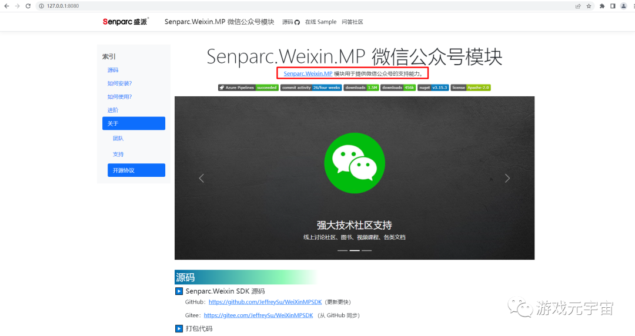Show the previous carousel slide

(x=201, y=178)
